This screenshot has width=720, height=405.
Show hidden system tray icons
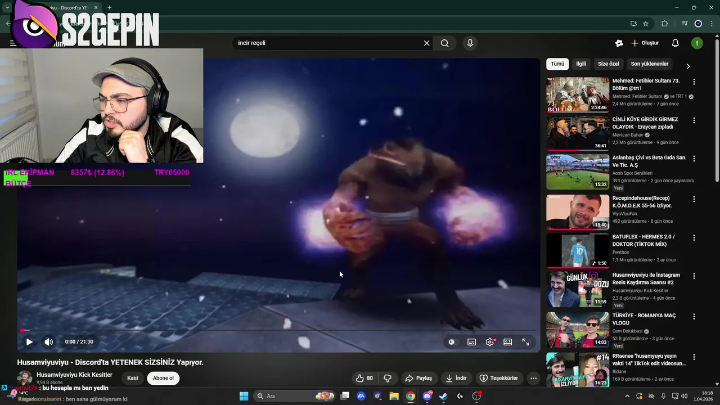point(627,396)
